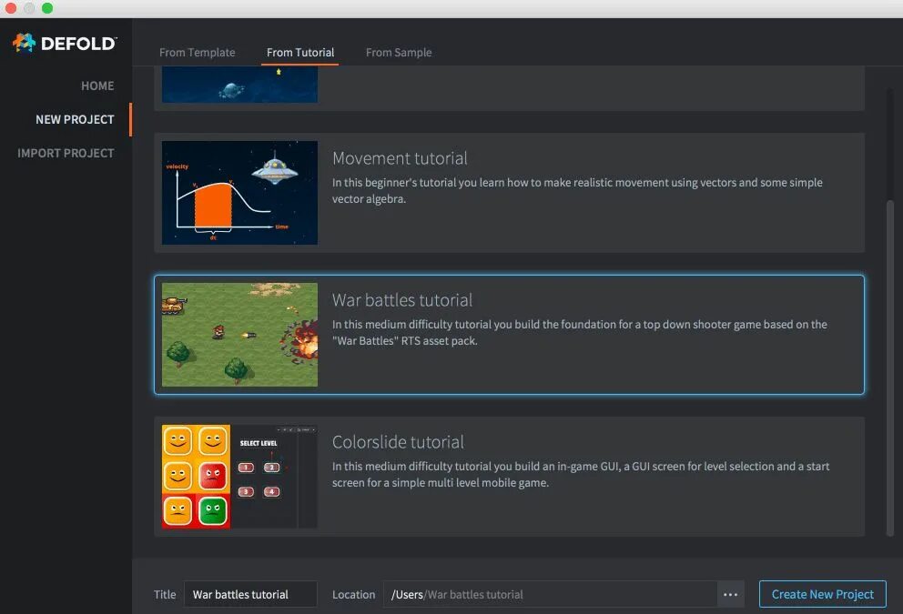The image size is (903, 614).
Task: Click the Defold logo icon
Action: coord(25,43)
